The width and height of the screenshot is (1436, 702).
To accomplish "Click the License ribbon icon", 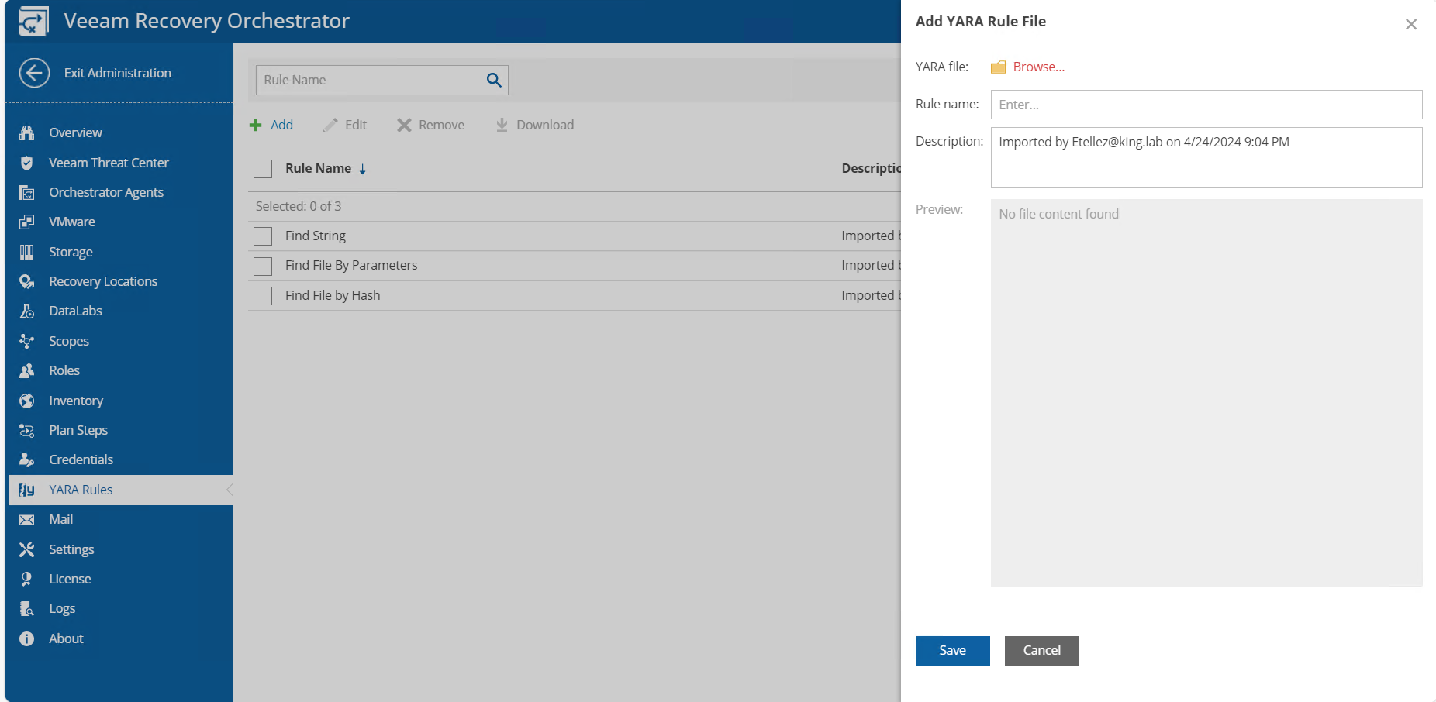I will pos(27,579).
